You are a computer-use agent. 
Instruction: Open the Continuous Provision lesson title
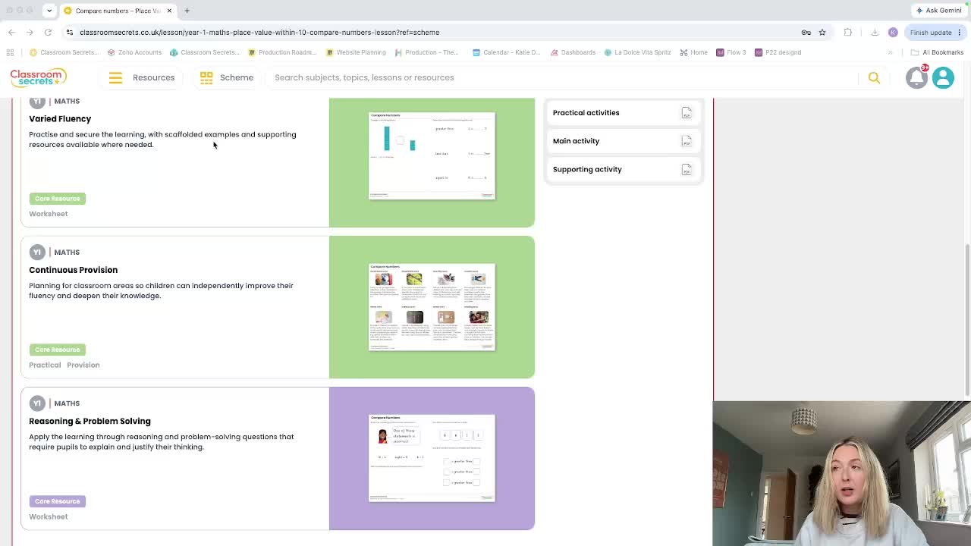click(73, 270)
